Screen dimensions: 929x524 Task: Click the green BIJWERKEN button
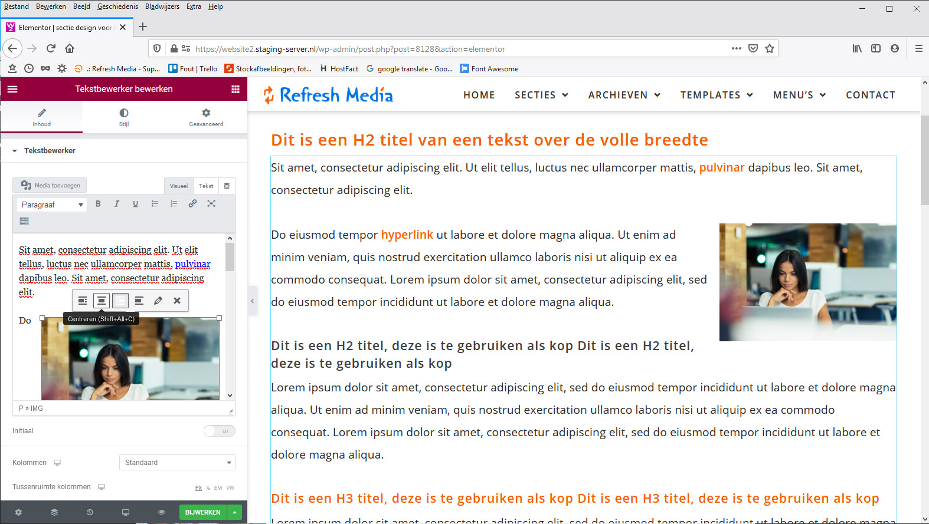pos(202,512)
